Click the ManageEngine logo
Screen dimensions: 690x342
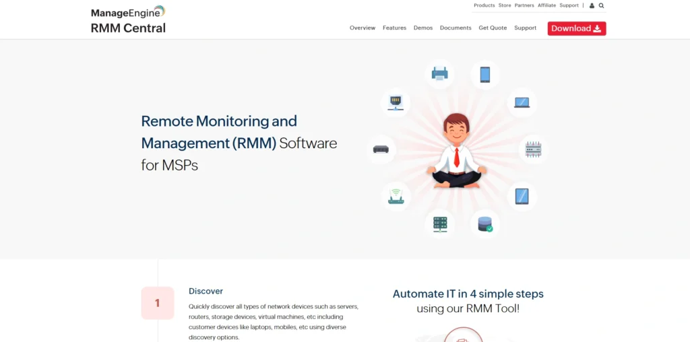point(128,12)
